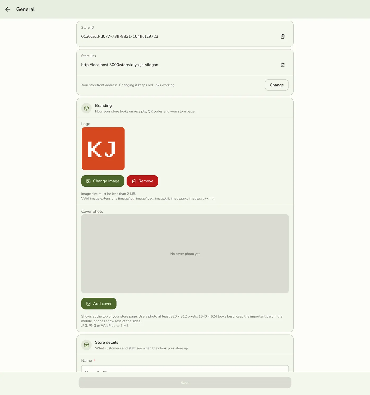Select the Store ID value text
Image resolution: width=370 pixels, height=395 pixels.
click(x=120, y=36)
